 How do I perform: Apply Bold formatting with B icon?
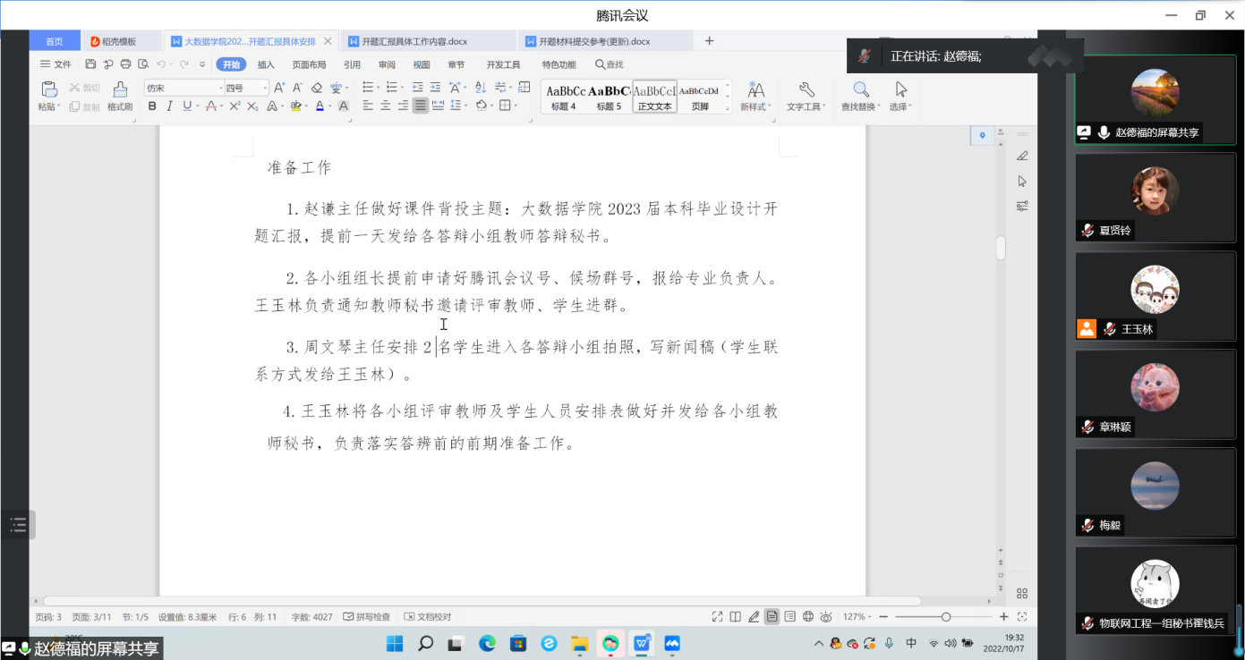[x=152, y=106]
